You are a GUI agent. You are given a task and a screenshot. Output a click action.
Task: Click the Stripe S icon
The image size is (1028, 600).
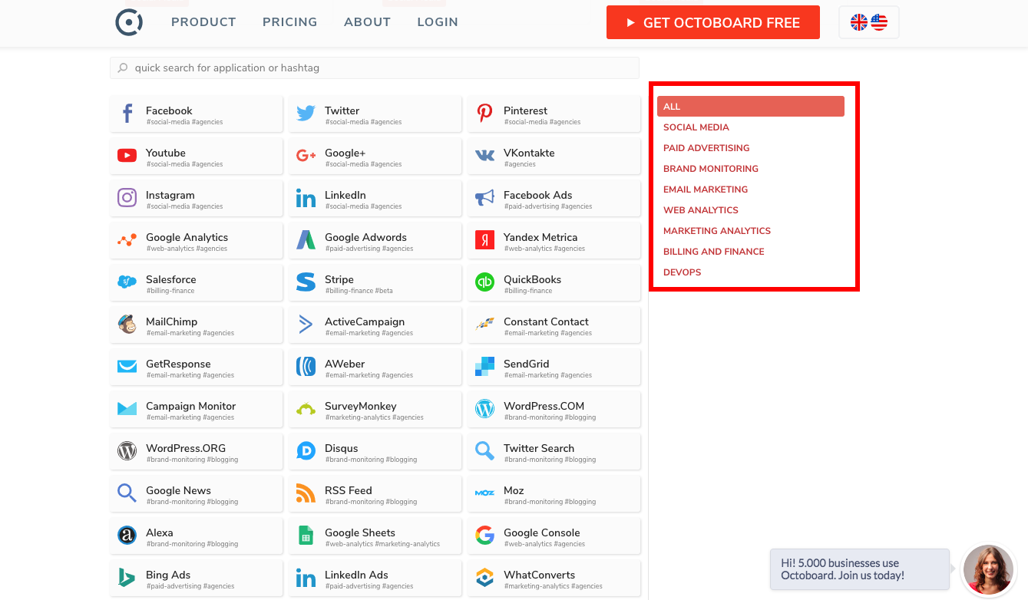306,282
